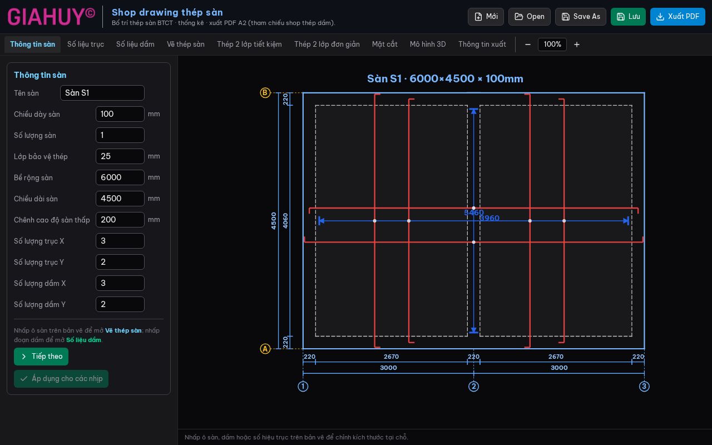The height and width of the screenshot is (445, 712).
Task: Select the Thép 2 lớp đơn giản tab
Action: (x=327, y=44)
